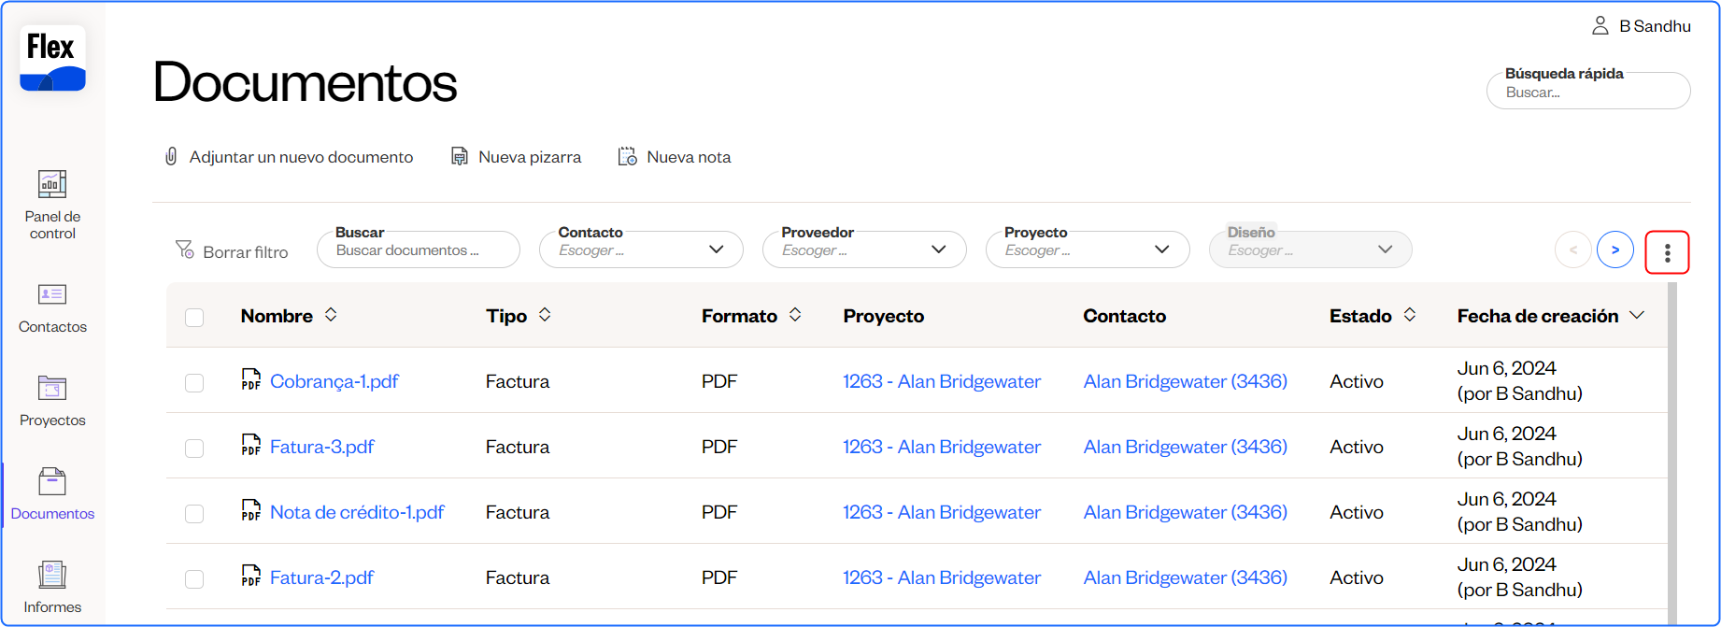The image size is (1721, 627).
Task: Click the paperclip attach document icon
Action: click(x=171, y=156)
